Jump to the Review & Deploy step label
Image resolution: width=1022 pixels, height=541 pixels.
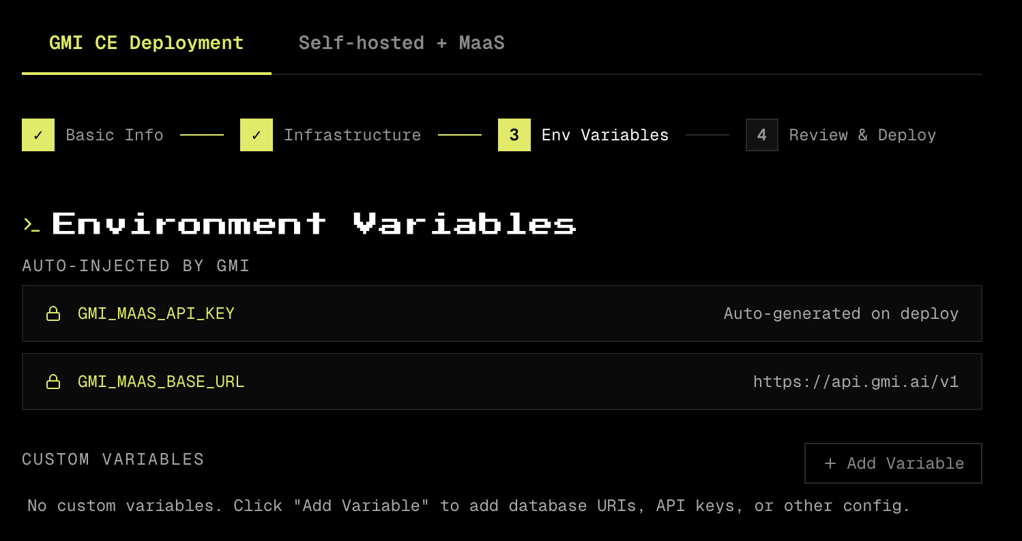click(x=862, y=135)
